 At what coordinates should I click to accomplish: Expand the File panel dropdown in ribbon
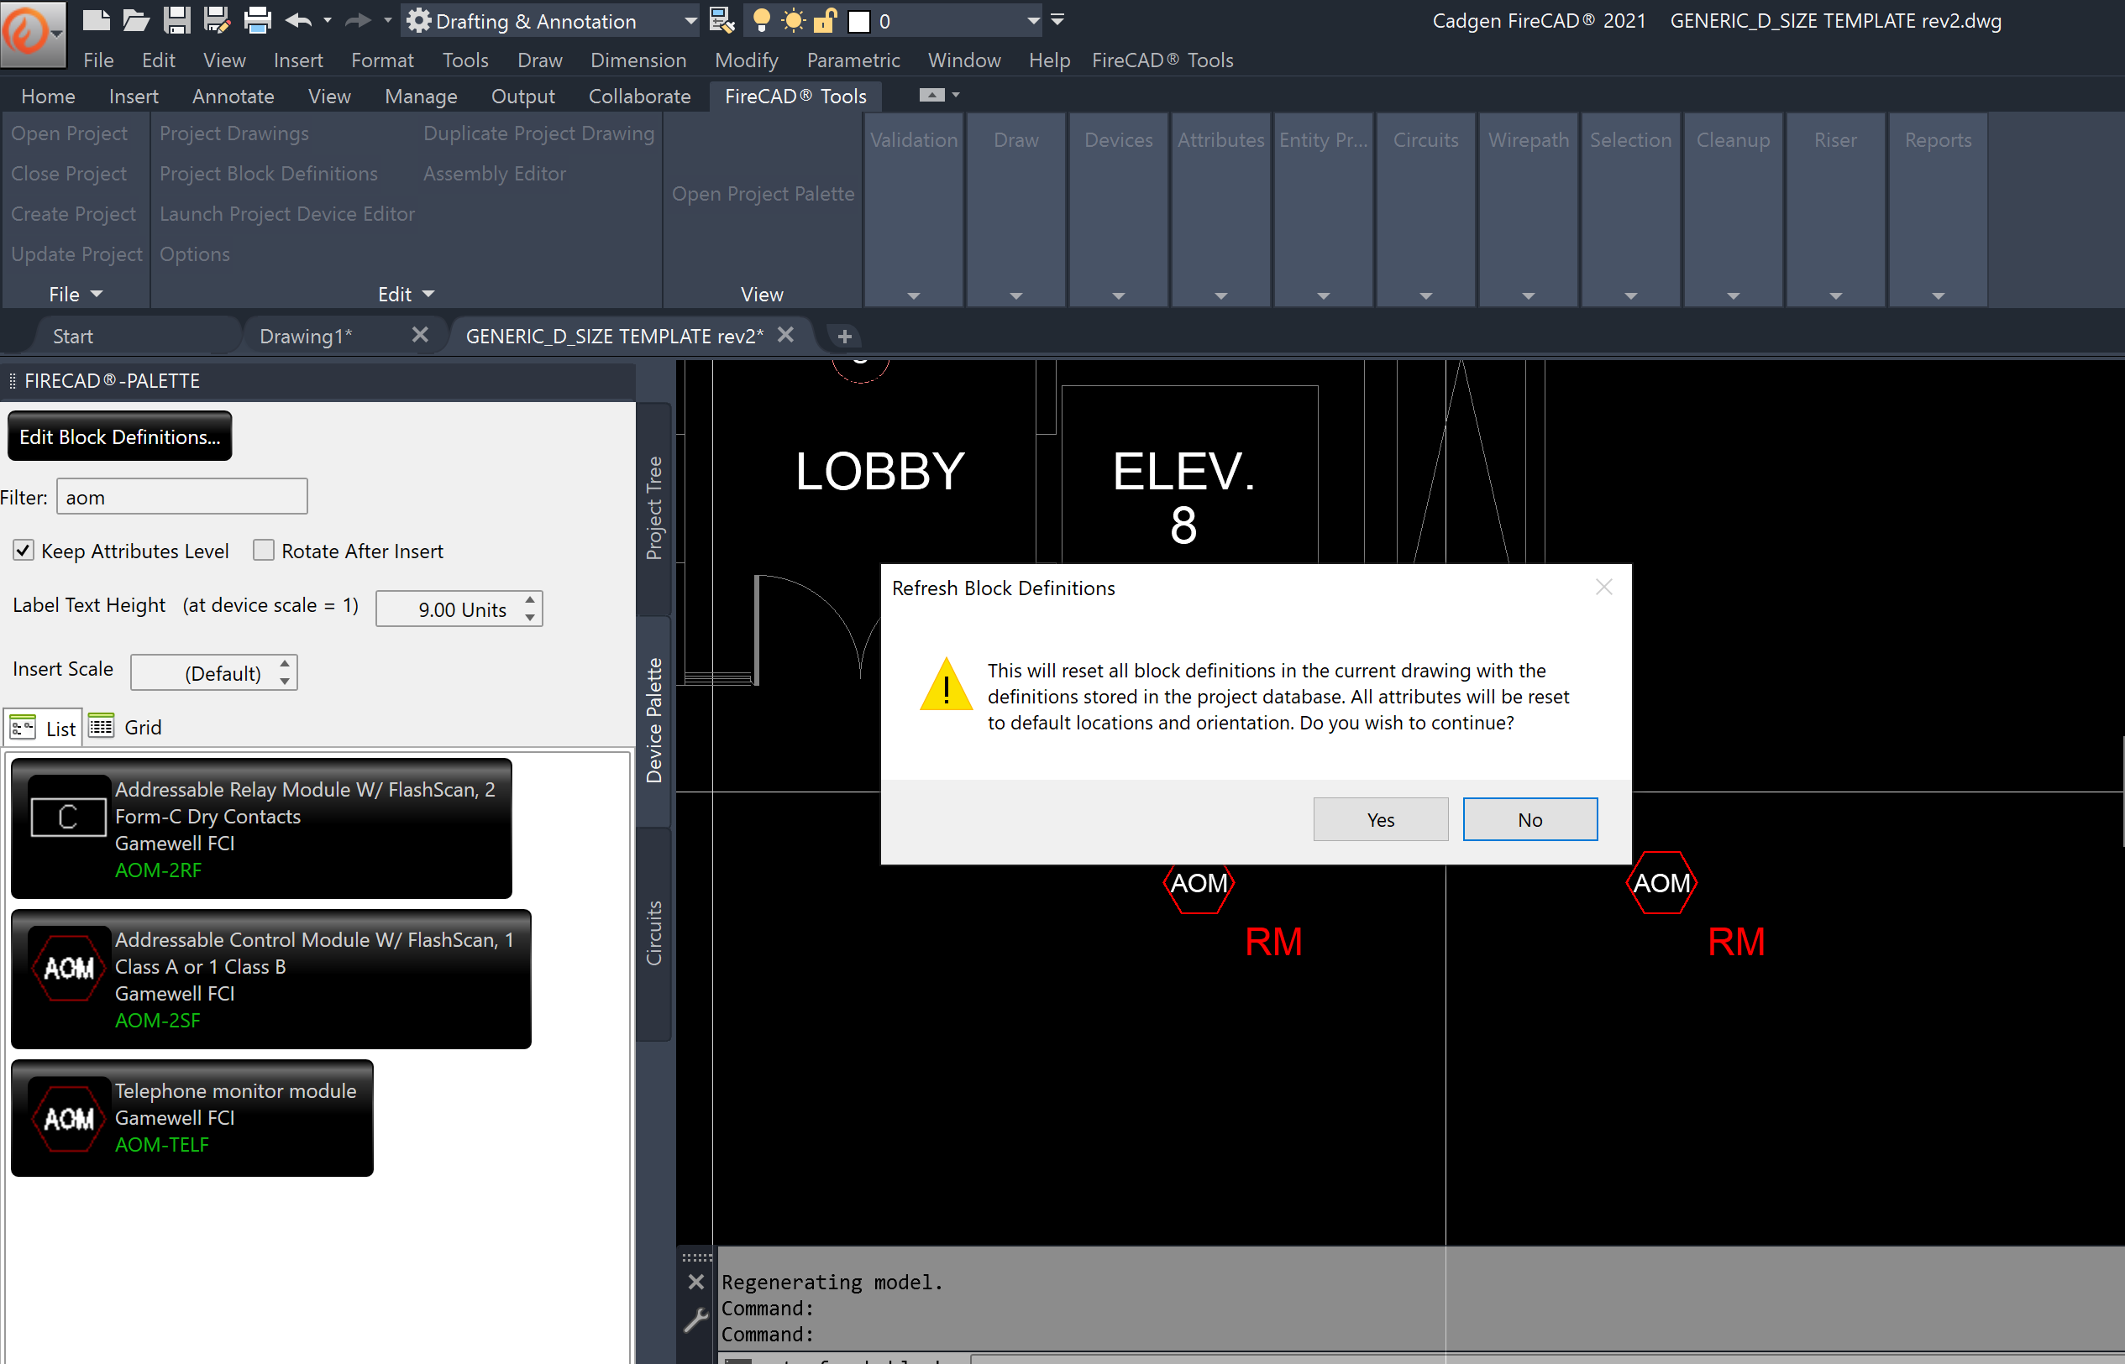coord(76,294)
